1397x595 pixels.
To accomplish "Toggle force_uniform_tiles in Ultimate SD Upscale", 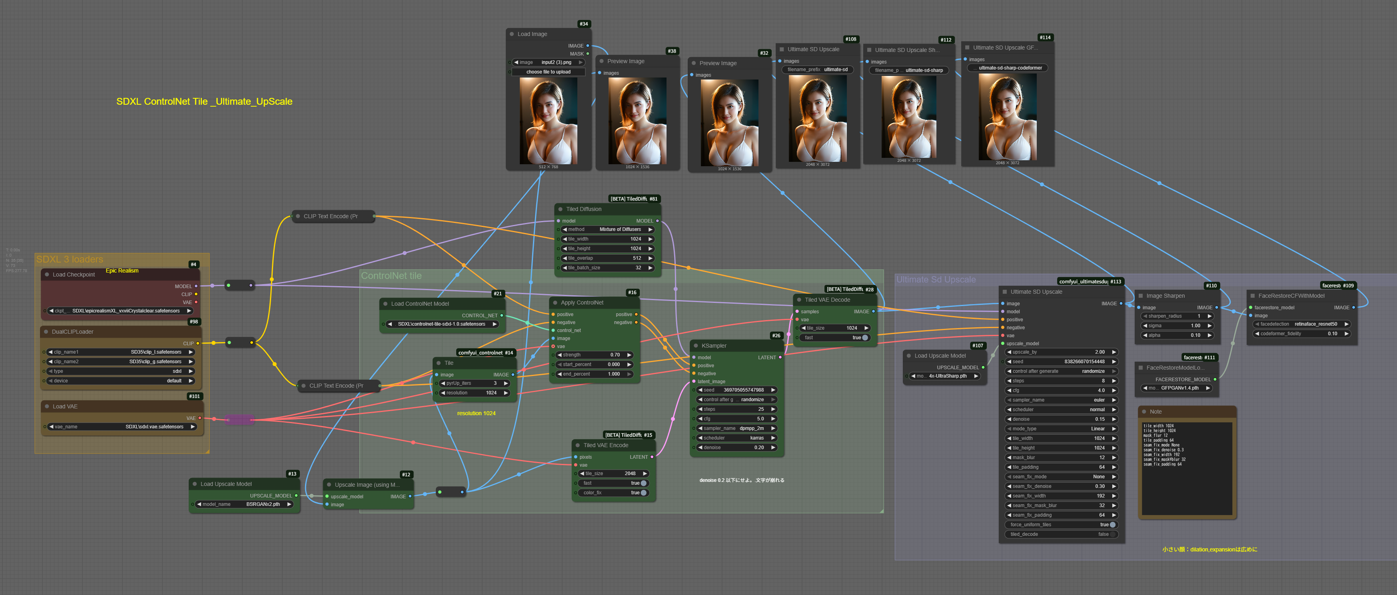I will pyautogui.click(x=1112, y=525).
